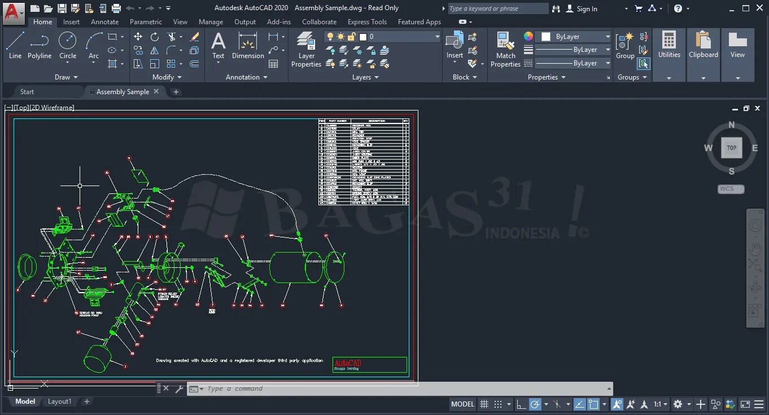Switch to the Layout1 tab

[x=60, y=401]
